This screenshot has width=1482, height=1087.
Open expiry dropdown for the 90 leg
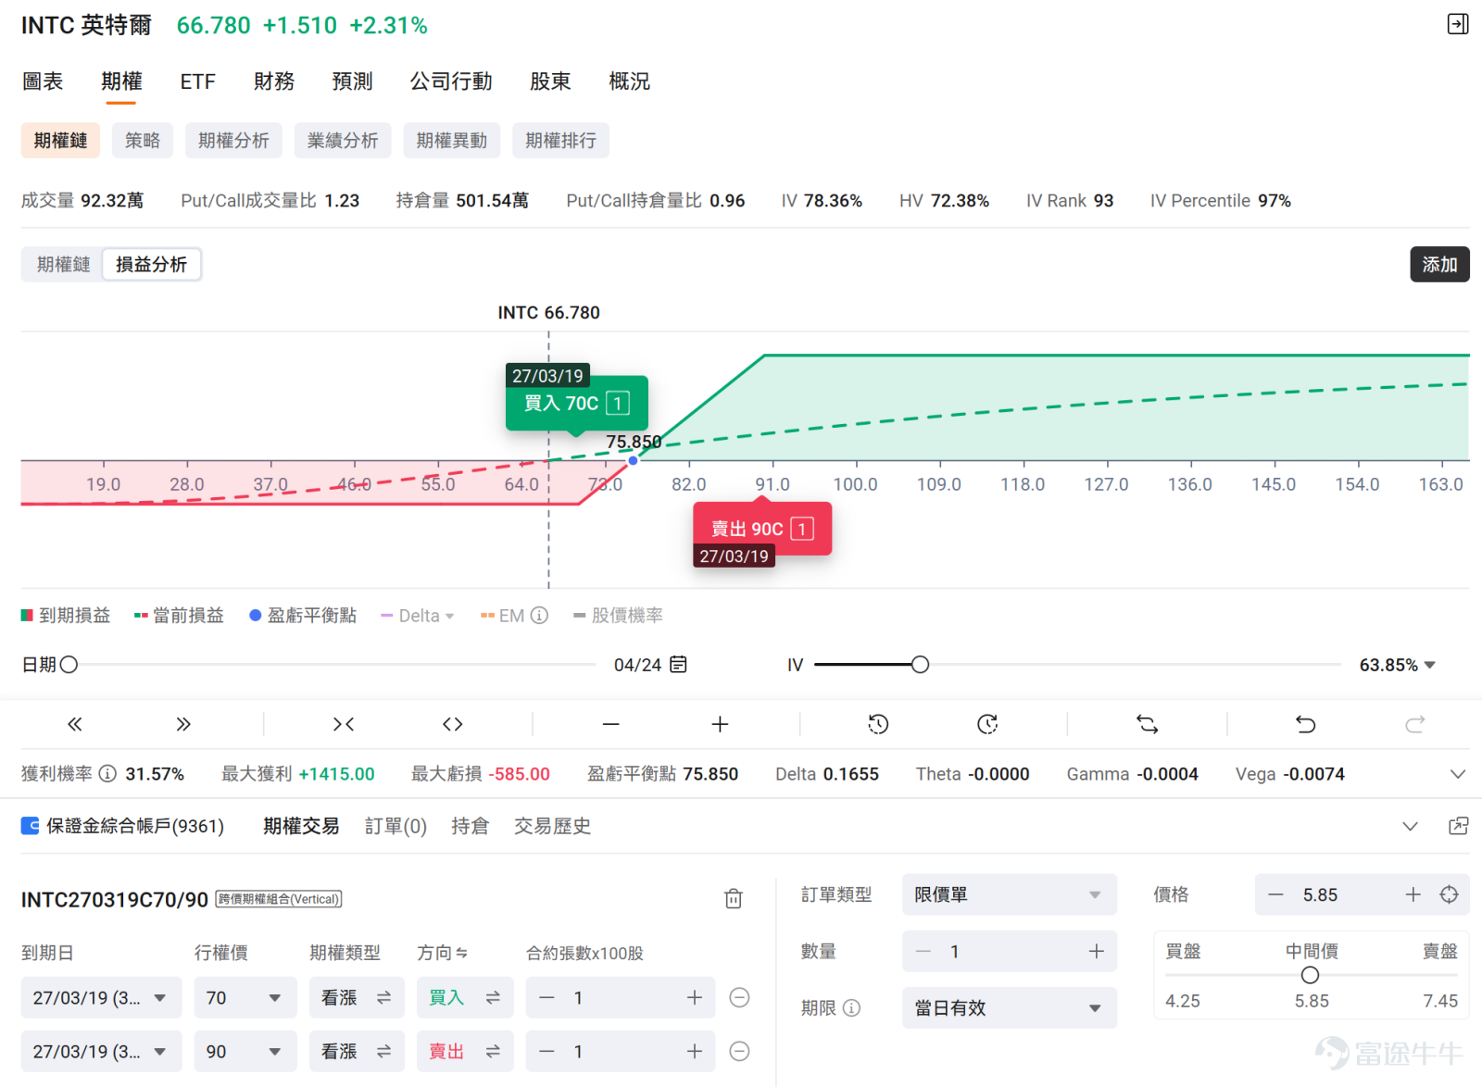point(101,1051)
